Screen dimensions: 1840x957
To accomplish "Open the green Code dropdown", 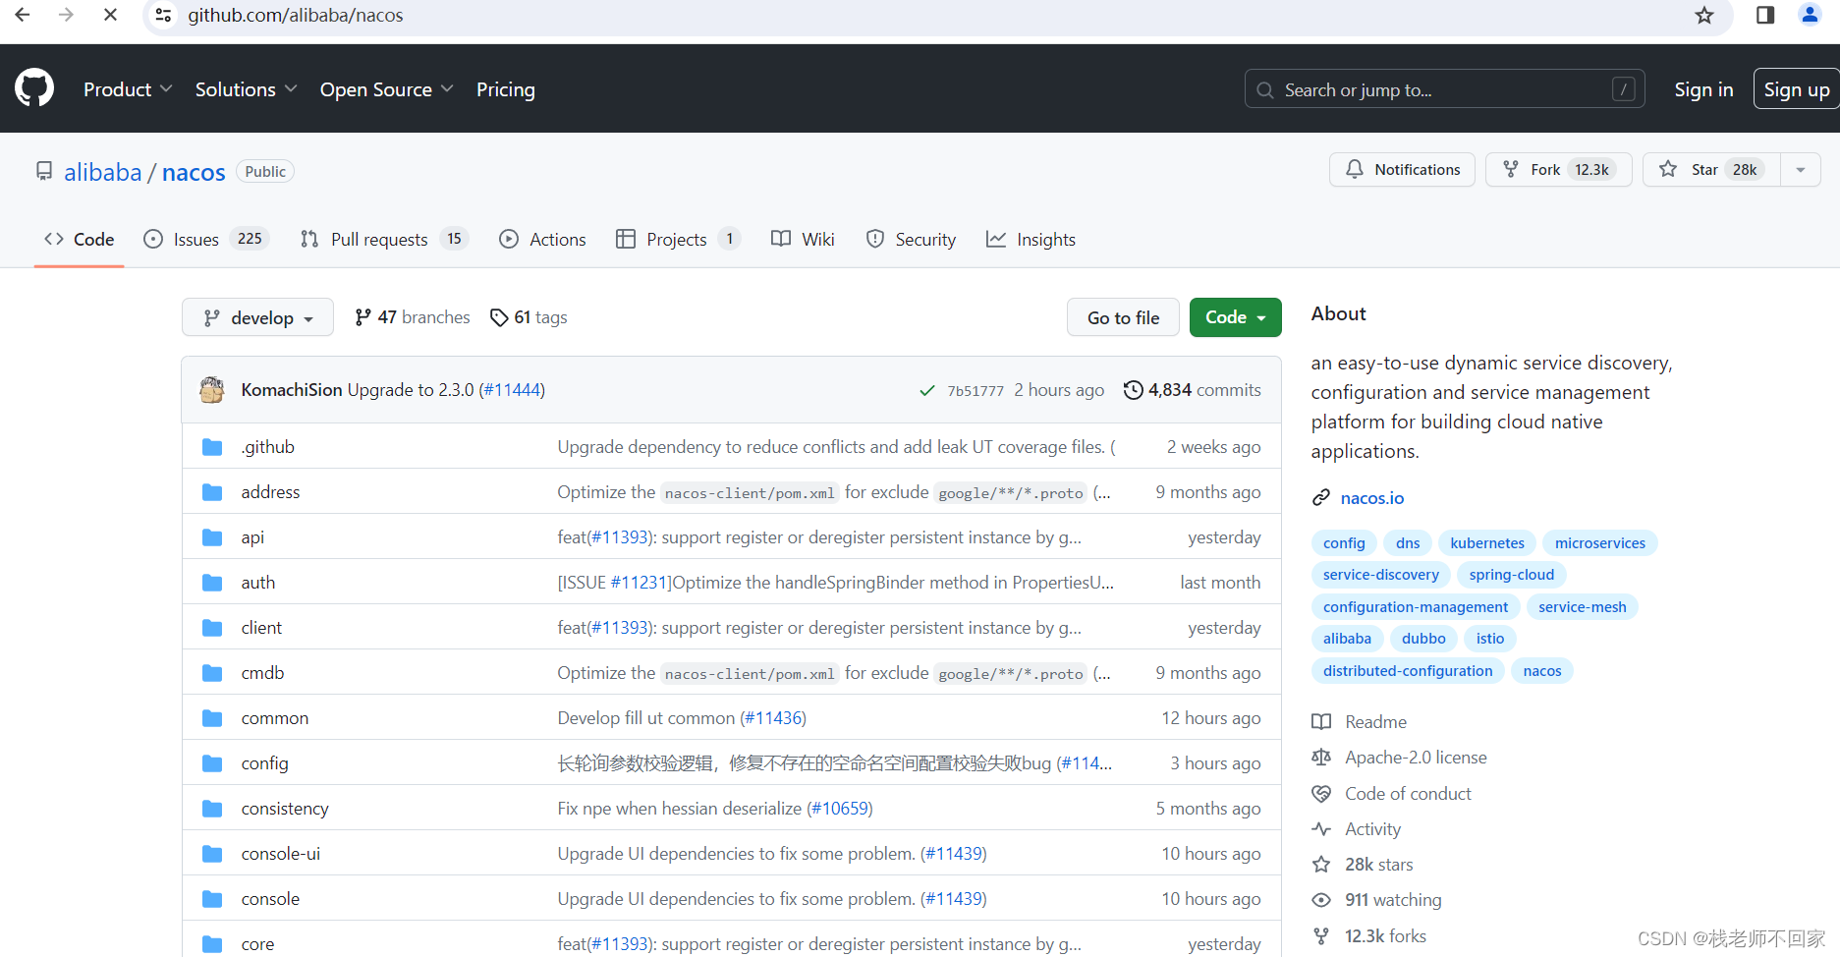I will pyautogui.click(x=1235, y=317).
